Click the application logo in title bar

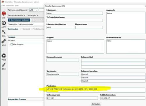(3, 2)
